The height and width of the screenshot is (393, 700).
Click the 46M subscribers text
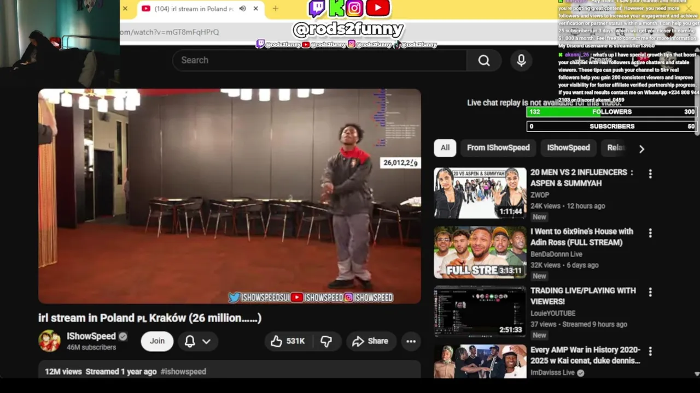coord(91,348)
